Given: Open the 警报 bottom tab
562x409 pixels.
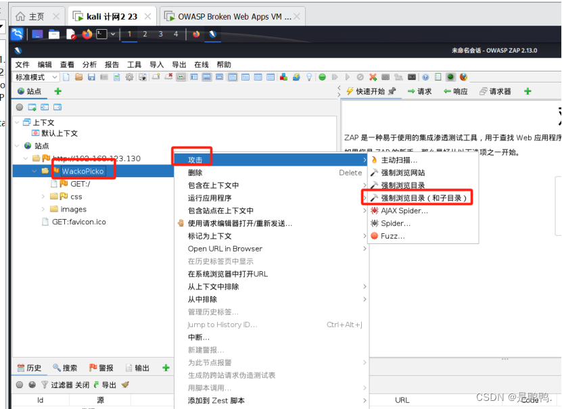Looking at the screenshot, I should coord(101,368).
